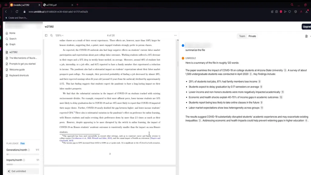This screenshot has width=311, height=175.
Task: Click the Free plan badge
Action: [x=22, y=143]
